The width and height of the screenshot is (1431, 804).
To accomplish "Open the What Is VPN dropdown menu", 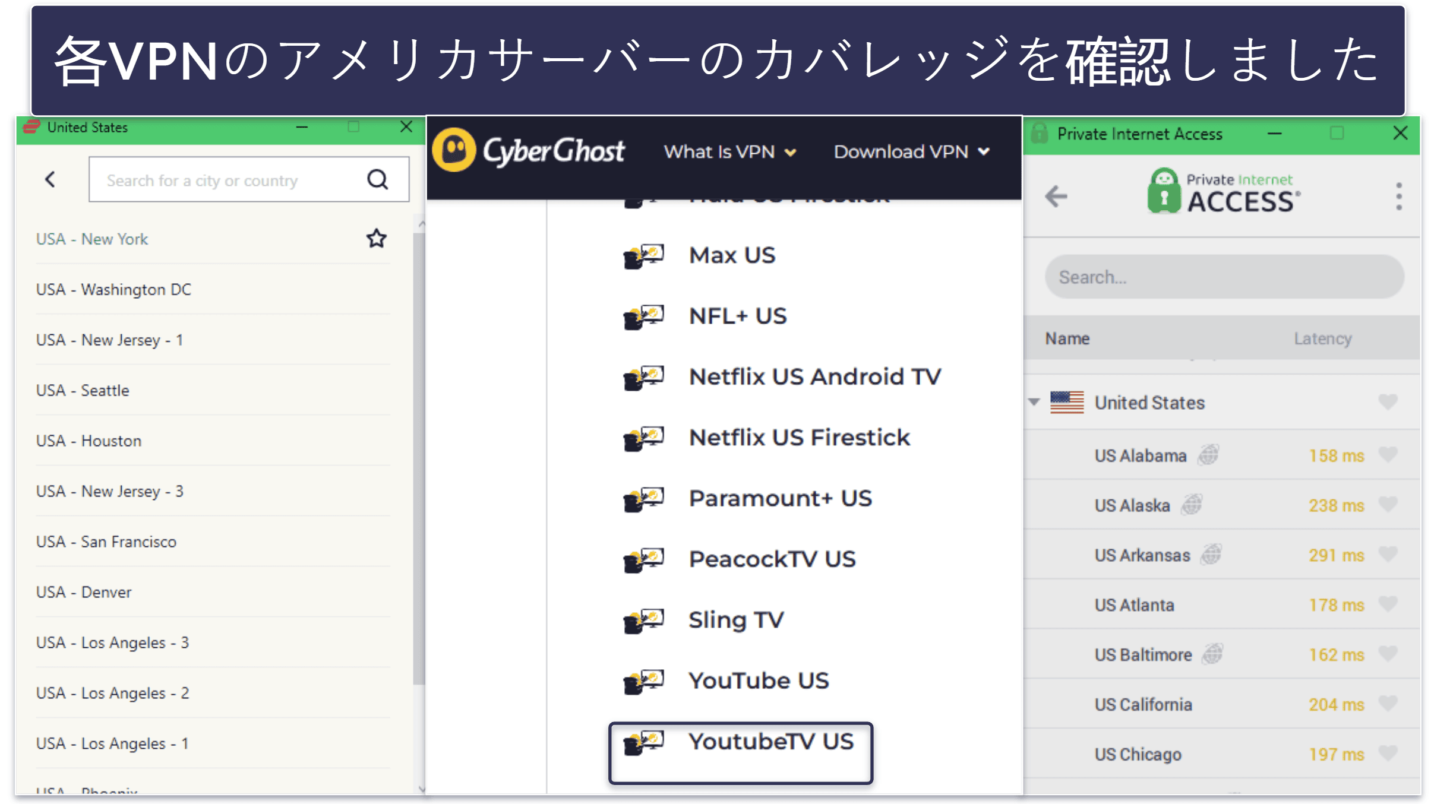I will (x=730, y=152).
